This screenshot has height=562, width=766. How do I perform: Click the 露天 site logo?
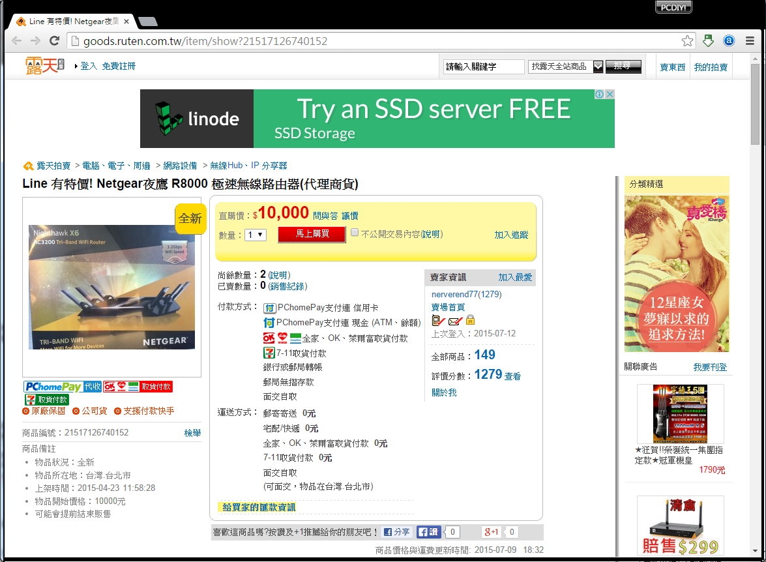pos(44,65)
